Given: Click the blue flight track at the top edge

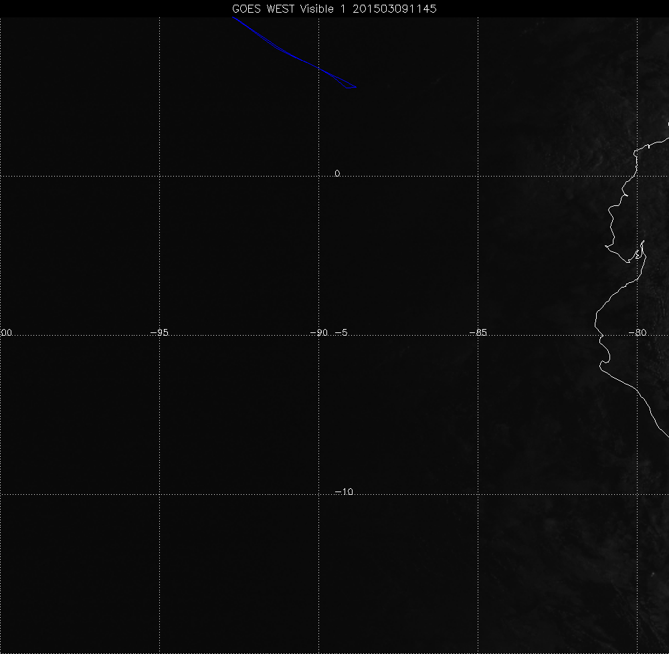Looking at the screenshot, I should point(233,19).
